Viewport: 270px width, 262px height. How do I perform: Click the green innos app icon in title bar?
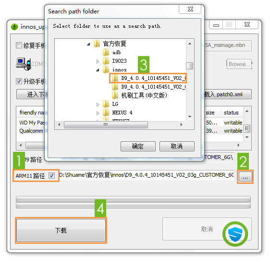14,27
